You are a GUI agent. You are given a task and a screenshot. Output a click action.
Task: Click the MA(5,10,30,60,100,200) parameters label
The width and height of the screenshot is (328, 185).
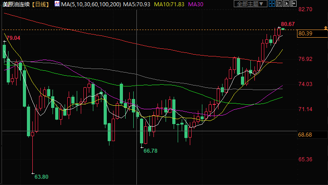coord(92,4)
